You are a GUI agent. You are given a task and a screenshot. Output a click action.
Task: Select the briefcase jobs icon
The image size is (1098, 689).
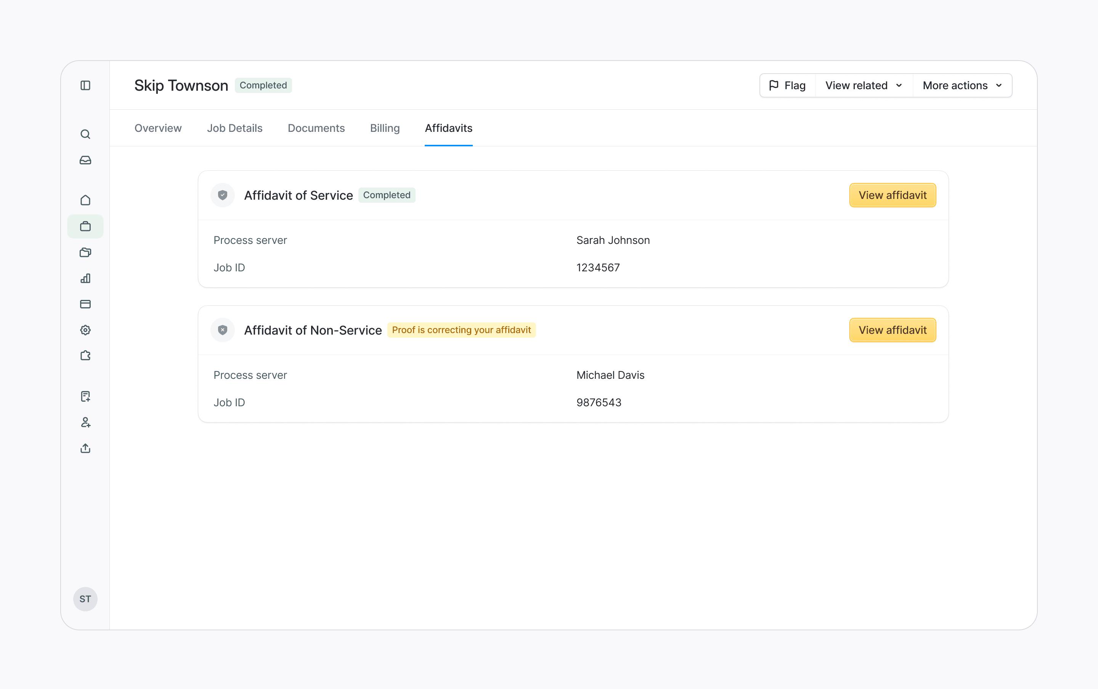click(85, 226)
